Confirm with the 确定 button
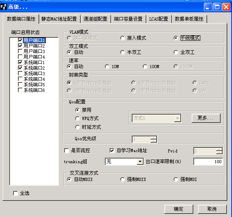232x217 pixels. coord(179,209)
